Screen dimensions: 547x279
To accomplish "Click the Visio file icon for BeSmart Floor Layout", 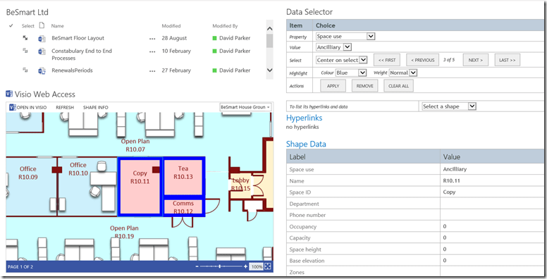I will pos(42,39).
